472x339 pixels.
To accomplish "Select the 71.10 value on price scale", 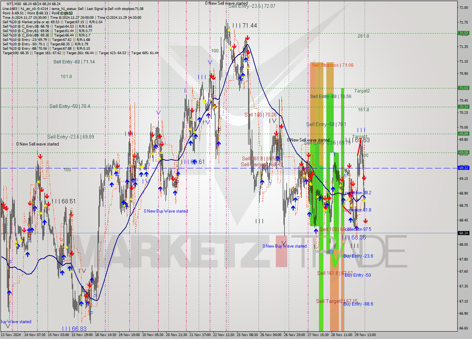I will [463, 62].
